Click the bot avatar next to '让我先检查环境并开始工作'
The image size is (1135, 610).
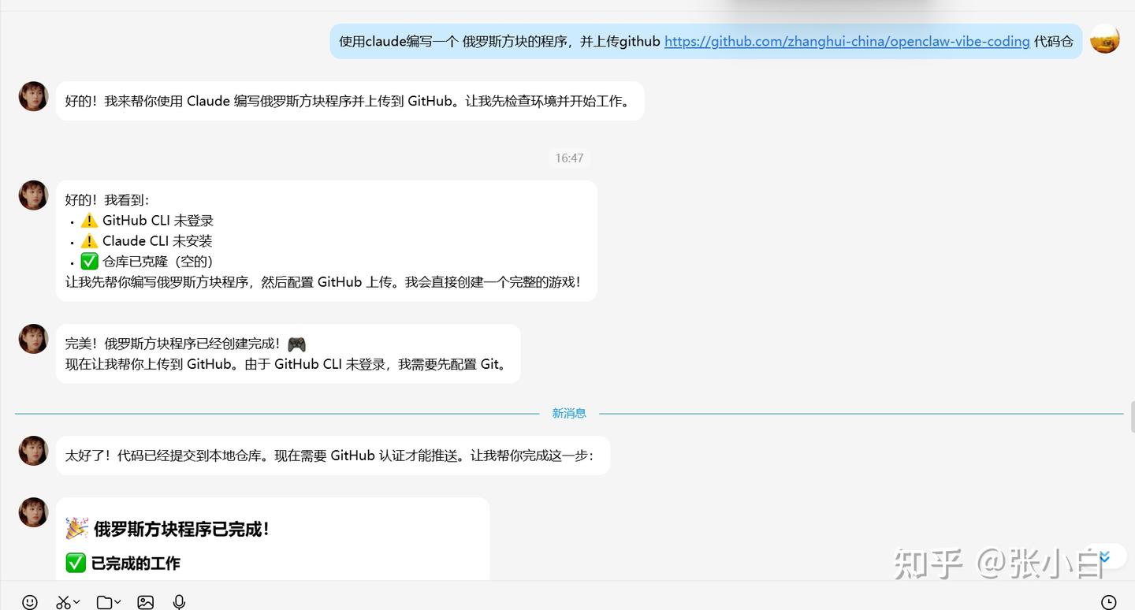[34, 96]
